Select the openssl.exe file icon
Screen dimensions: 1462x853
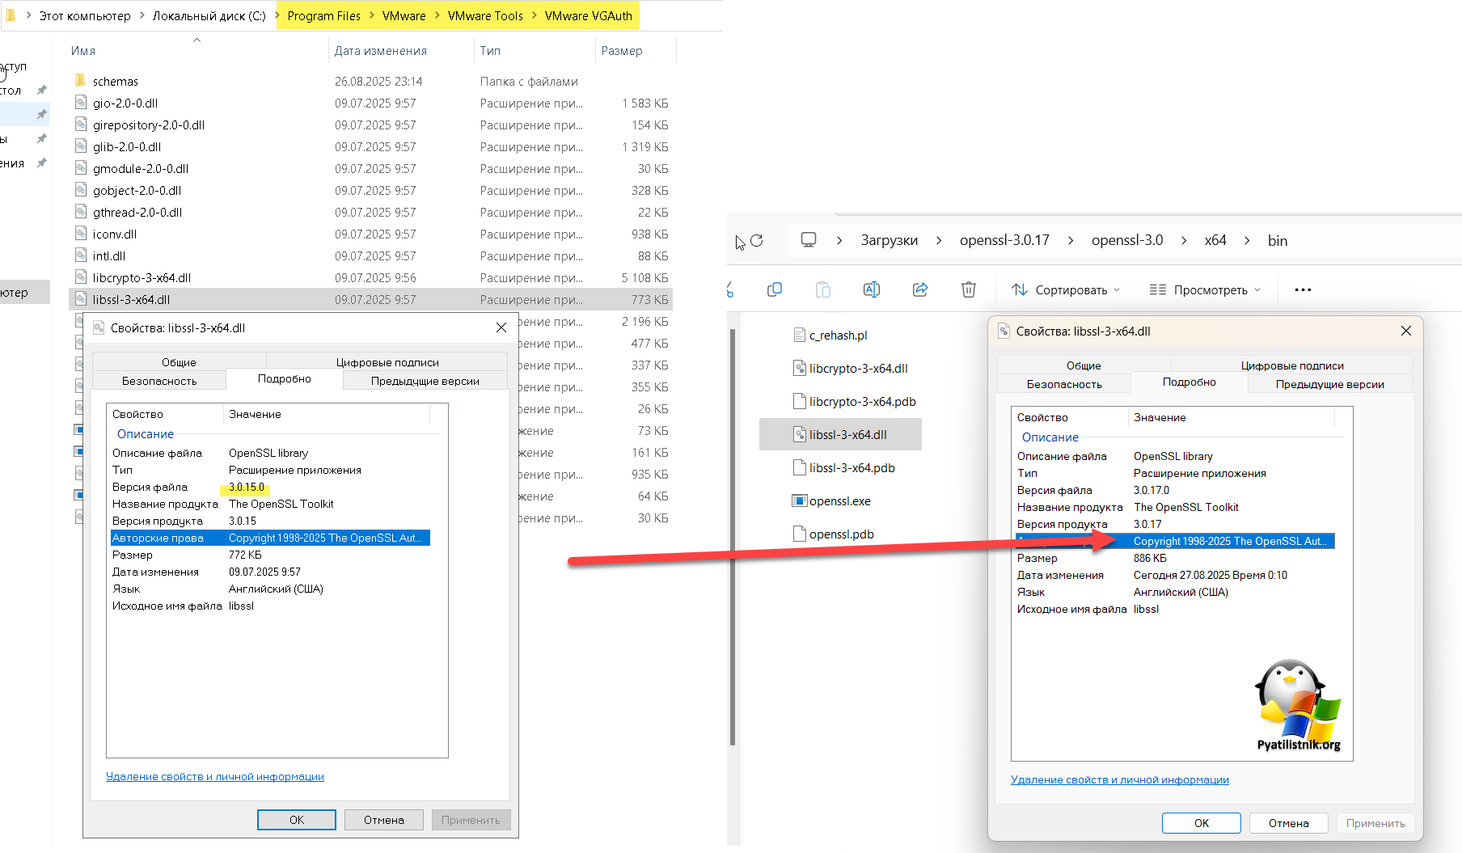pyautogui.click(x=799, y=500)
